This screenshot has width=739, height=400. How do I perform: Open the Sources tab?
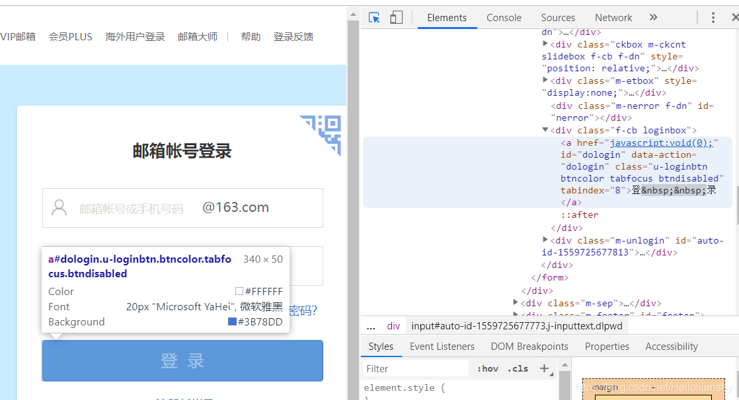(x=558, y=18)
